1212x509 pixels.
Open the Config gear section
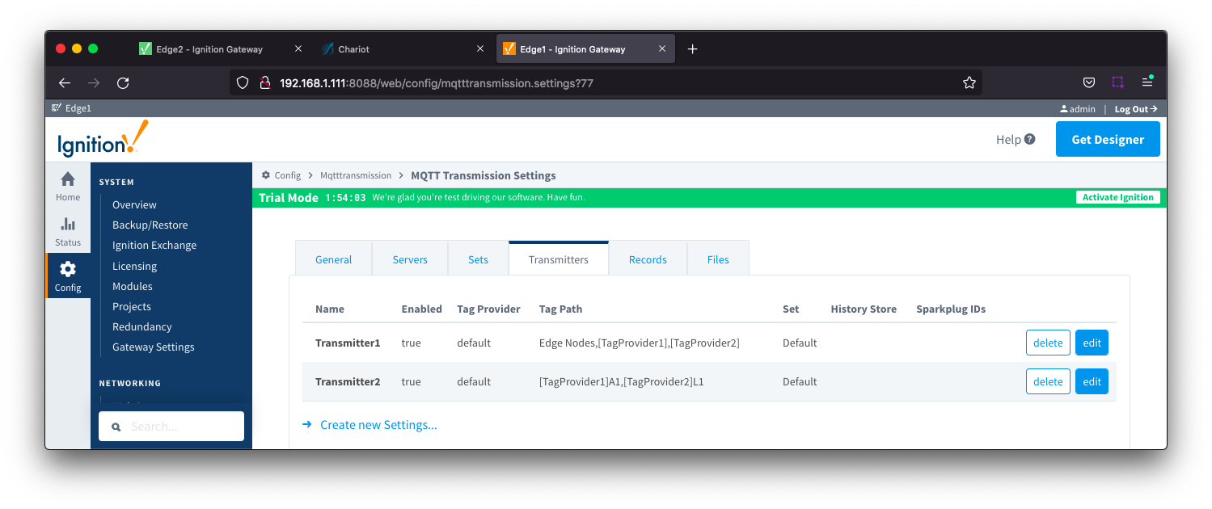pos(68,276)
